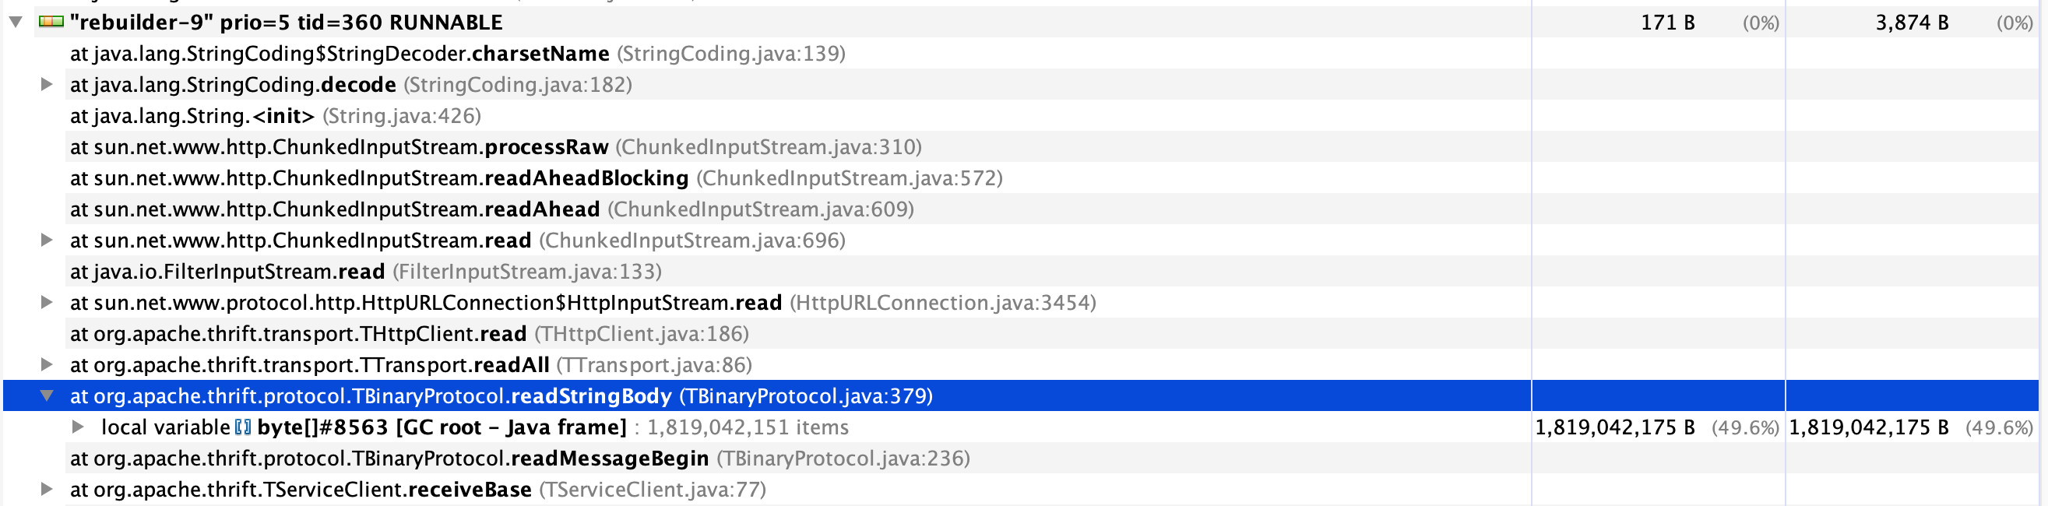The image size is (2048, 506).
Task: Collapse the highlighted TBinaryProtocol.readStringBody frame
Action: click(47, 395)
